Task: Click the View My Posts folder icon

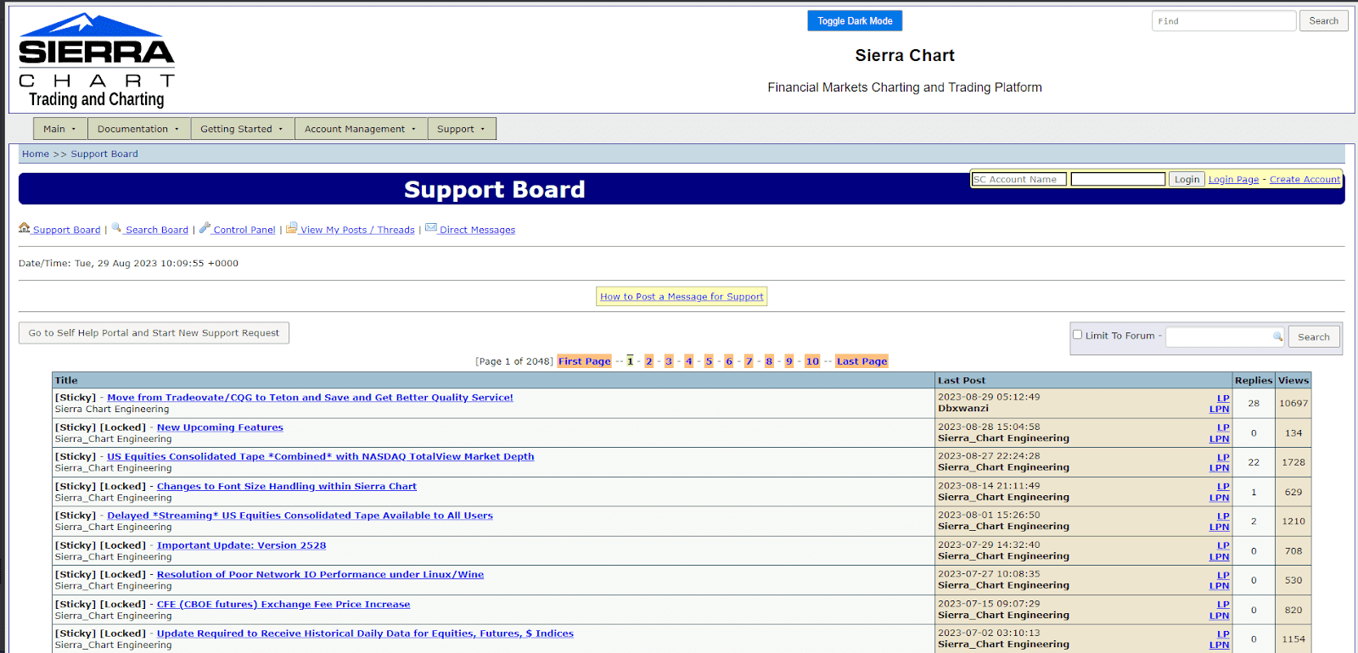Action: (x=292, y=228)
